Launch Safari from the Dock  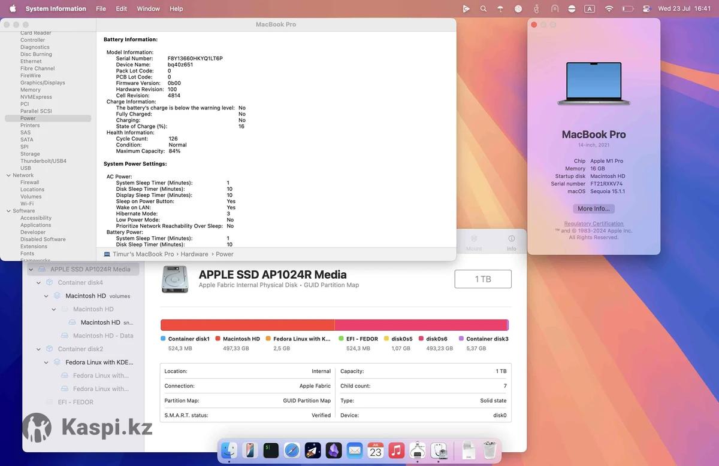[292, 450]
